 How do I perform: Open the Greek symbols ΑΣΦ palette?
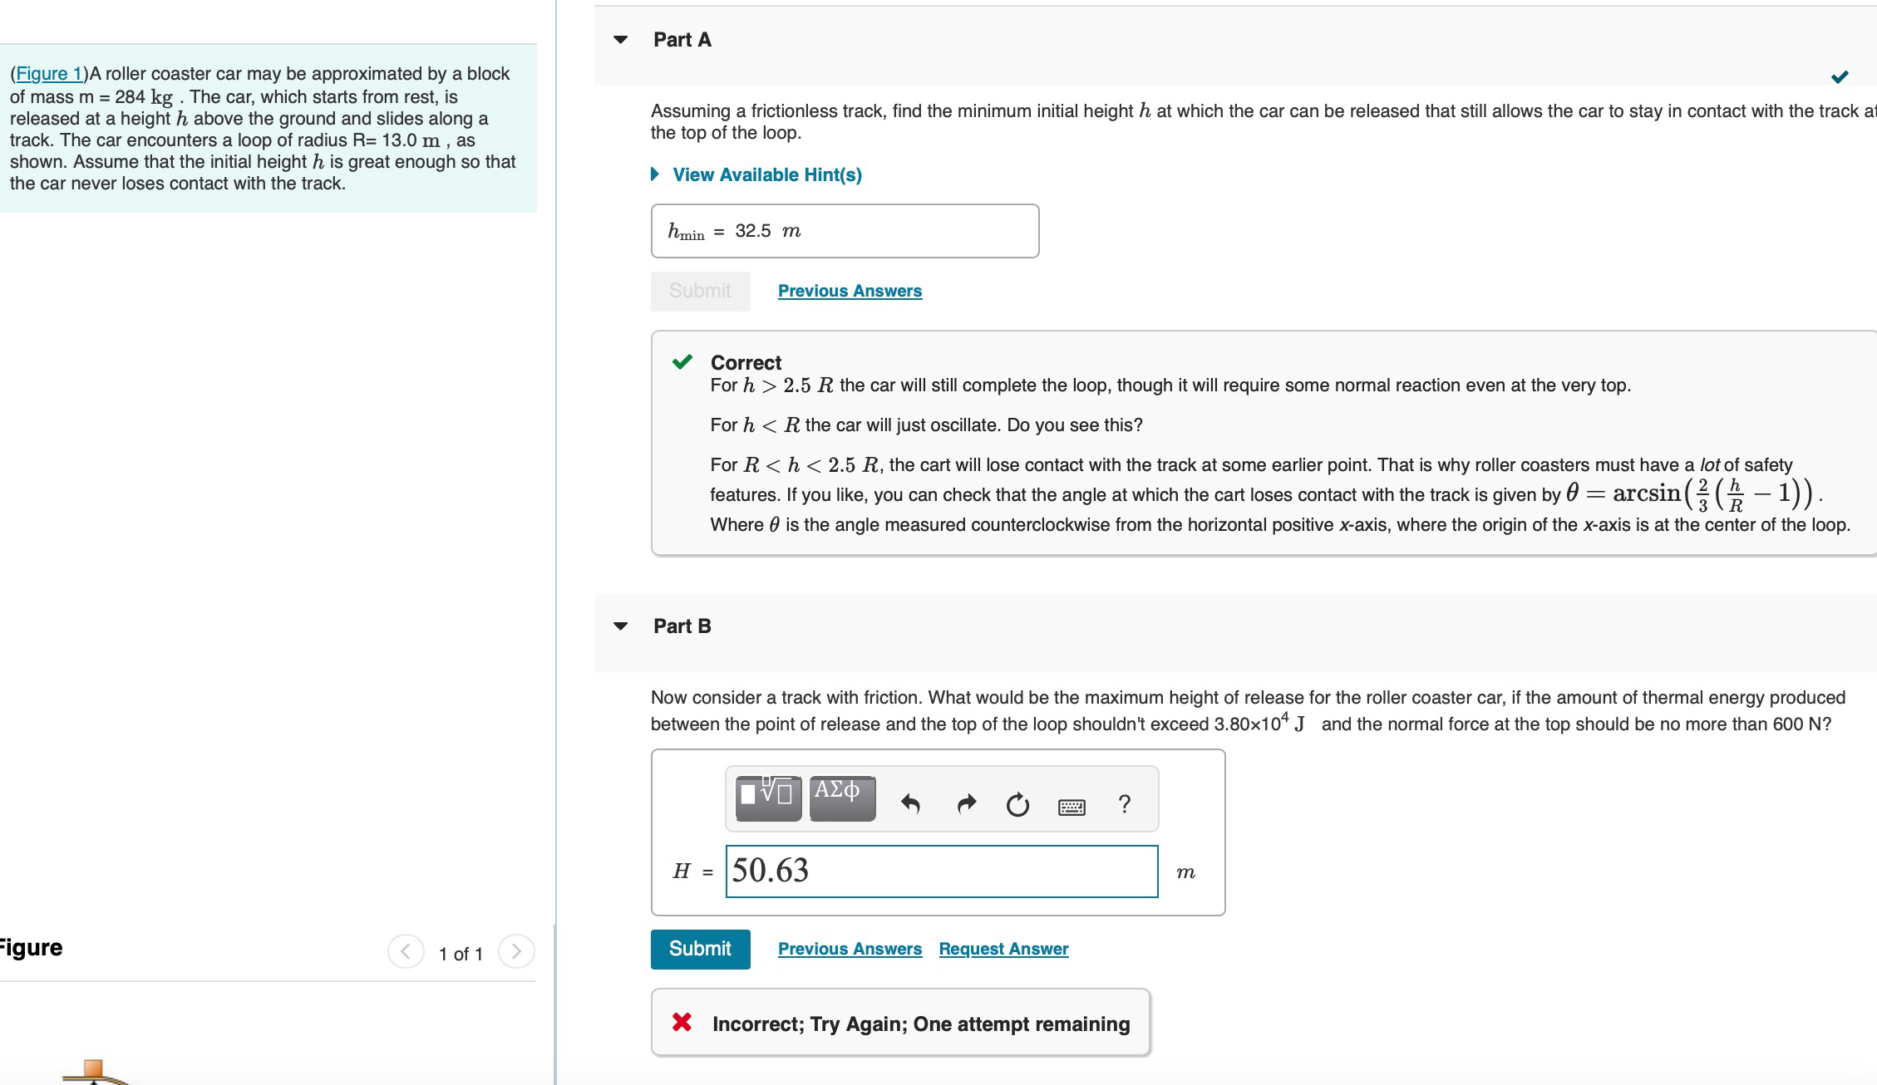841,798
